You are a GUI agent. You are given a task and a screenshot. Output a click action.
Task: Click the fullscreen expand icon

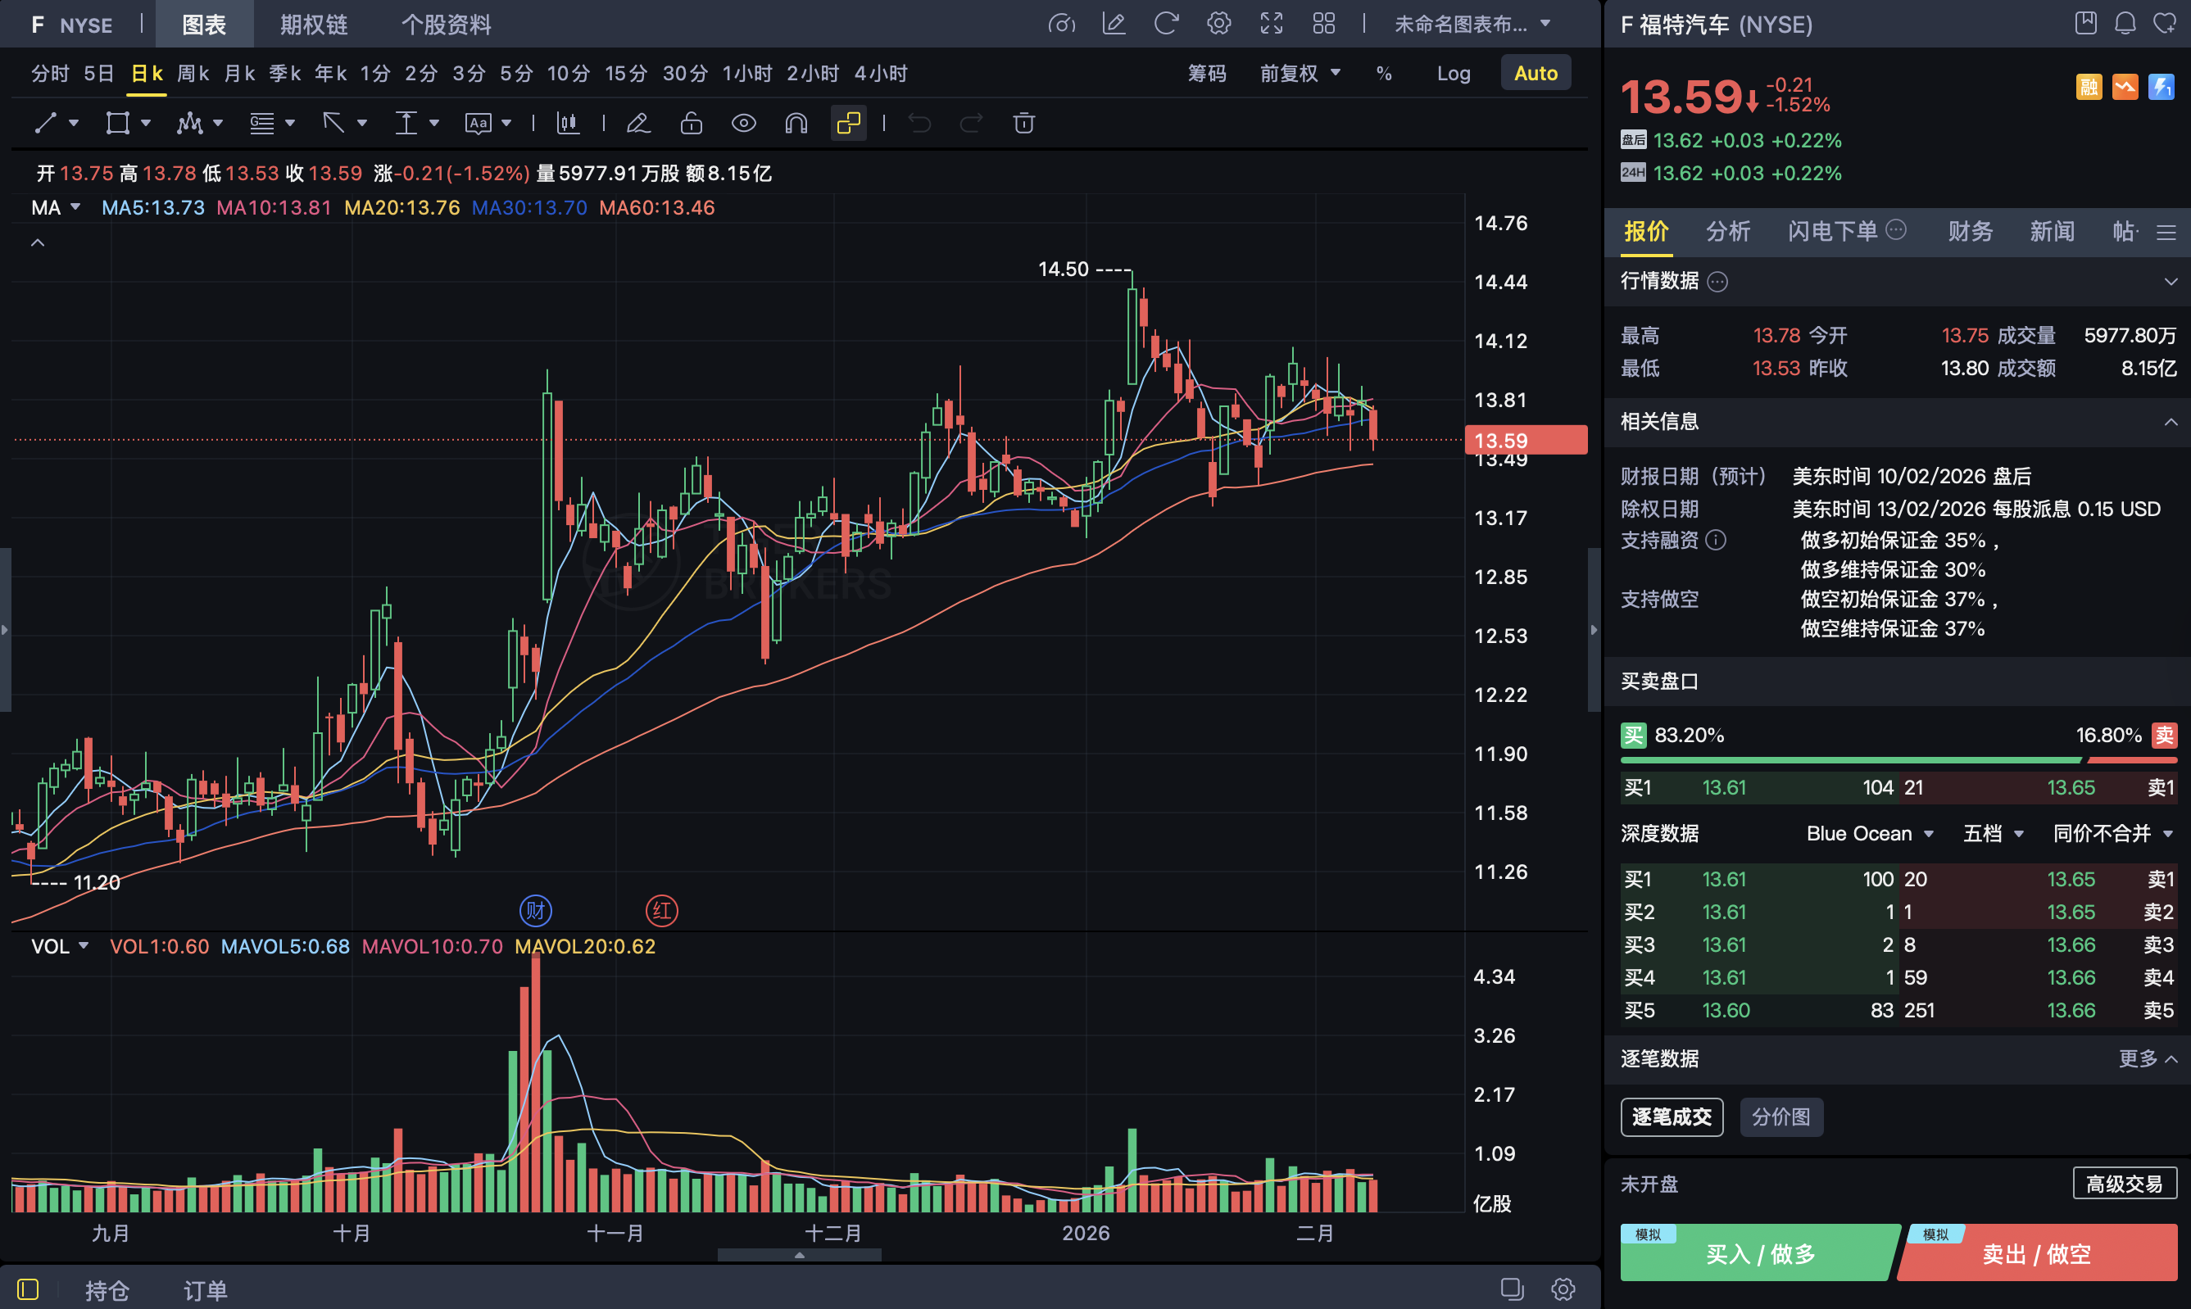tap(1271, 24)
